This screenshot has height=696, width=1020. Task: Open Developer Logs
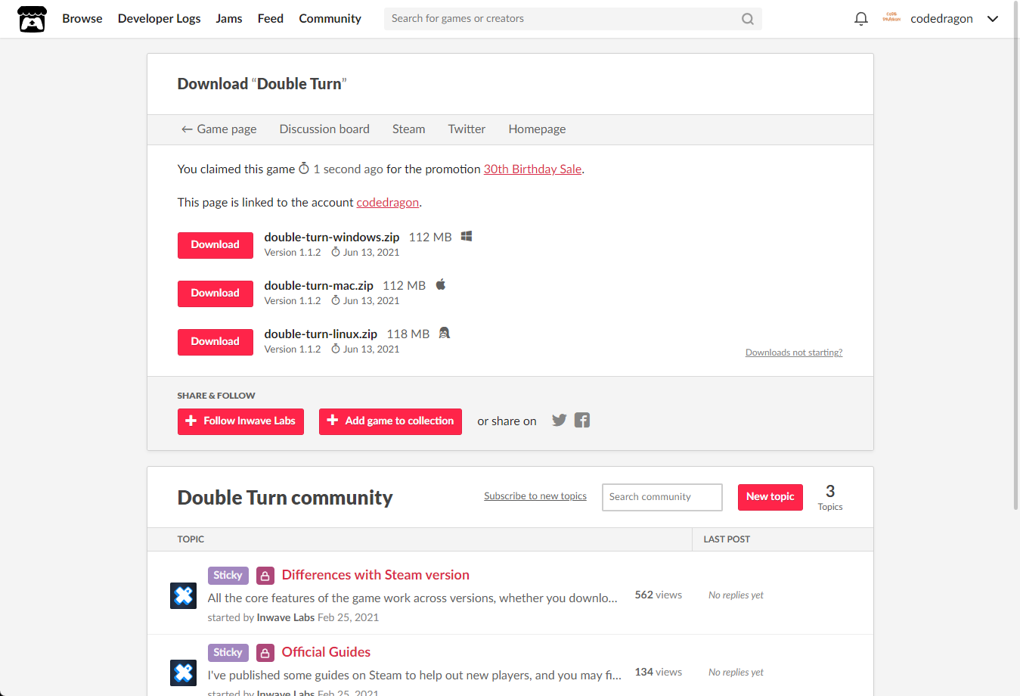click(160, 18)
